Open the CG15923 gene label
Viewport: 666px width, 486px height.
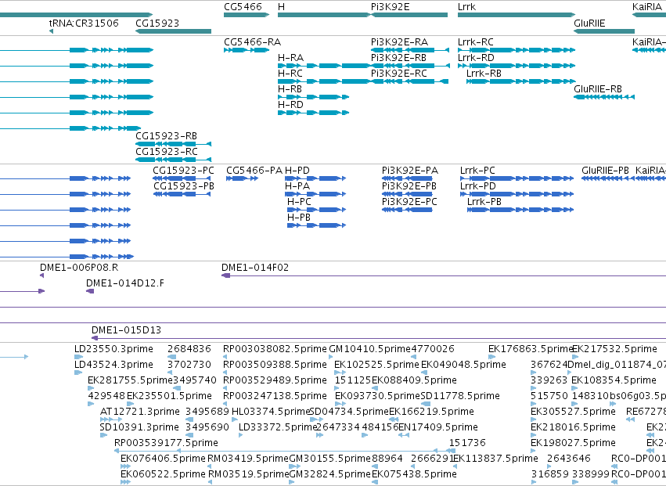pos(157,23)
